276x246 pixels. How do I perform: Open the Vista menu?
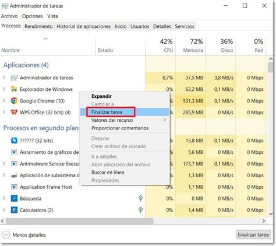tap(52, 16)
